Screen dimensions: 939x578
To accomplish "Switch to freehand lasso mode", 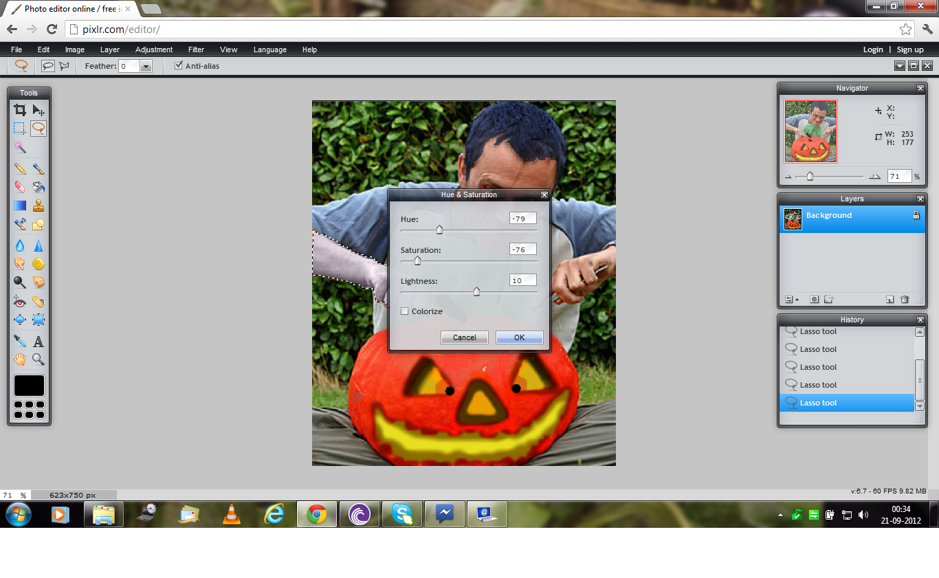I will tap(47, 66).
